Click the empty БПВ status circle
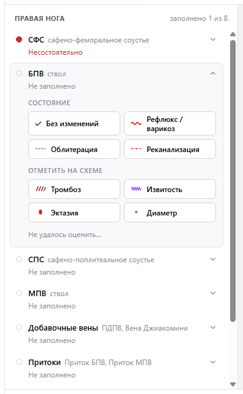The width and height of the screenshot is (243, 394). [x=19, y=73]
